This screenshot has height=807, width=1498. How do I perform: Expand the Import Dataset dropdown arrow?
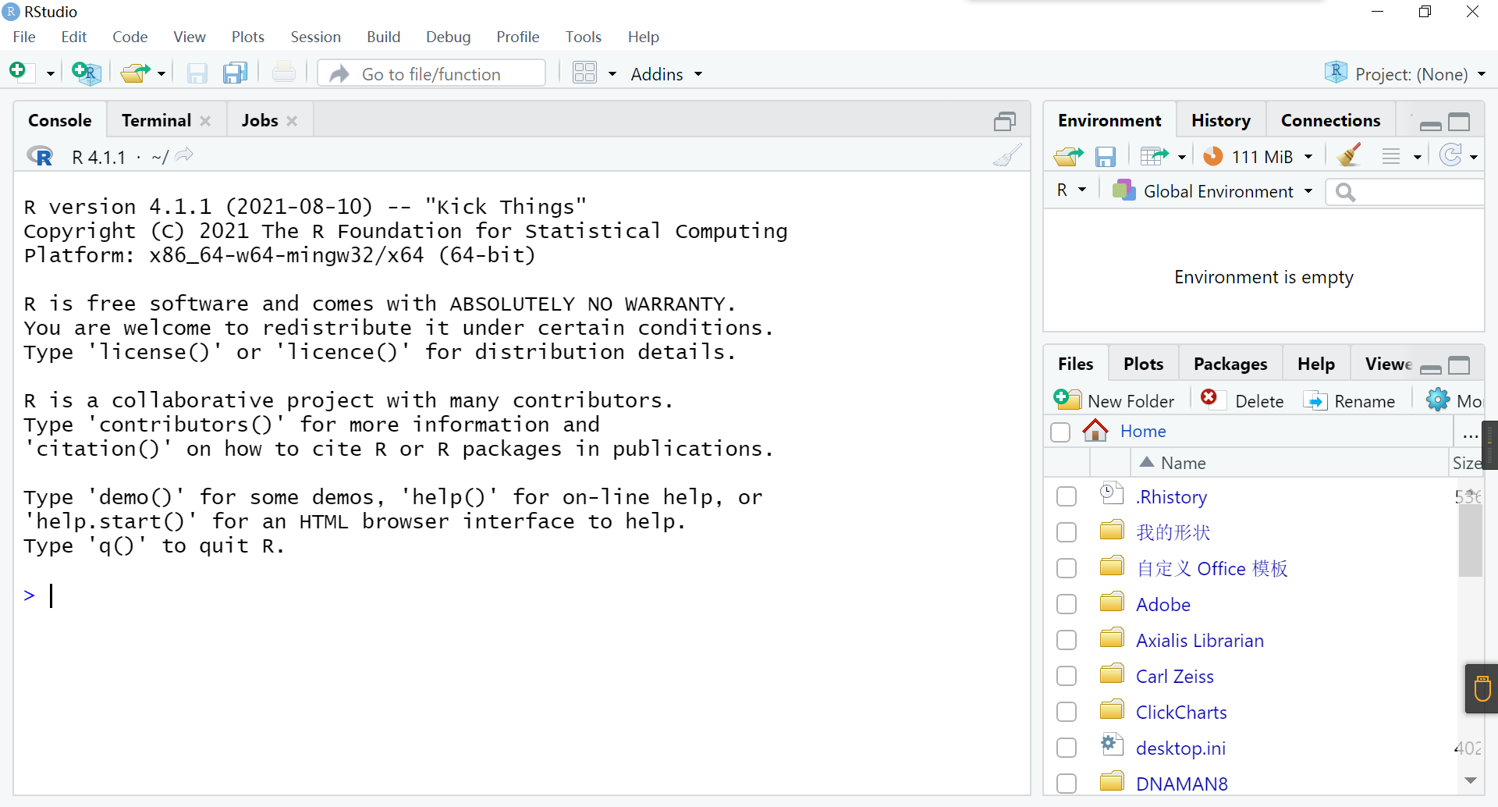1182,157
